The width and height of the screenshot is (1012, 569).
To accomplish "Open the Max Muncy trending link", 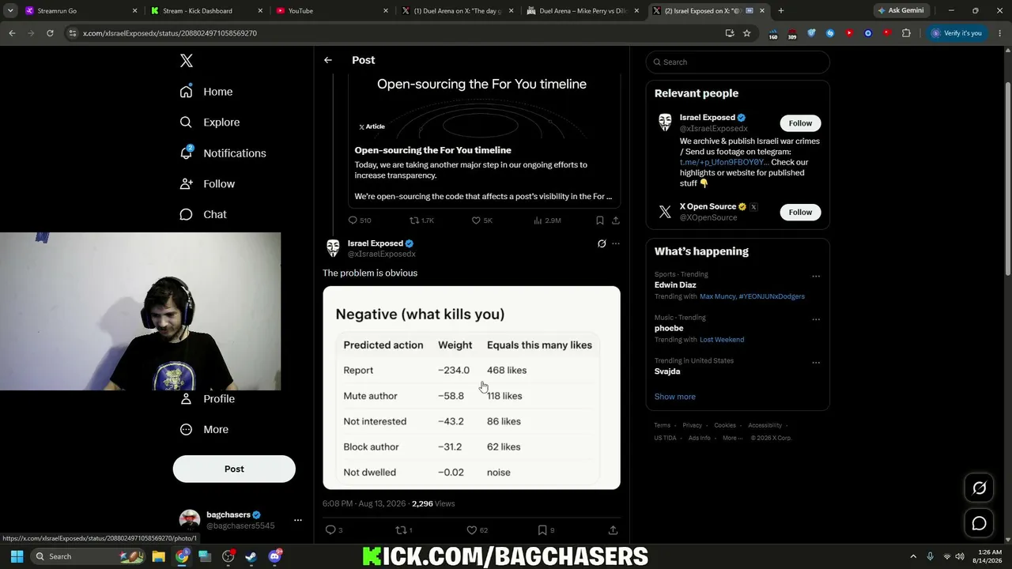I will click(717, 296).
